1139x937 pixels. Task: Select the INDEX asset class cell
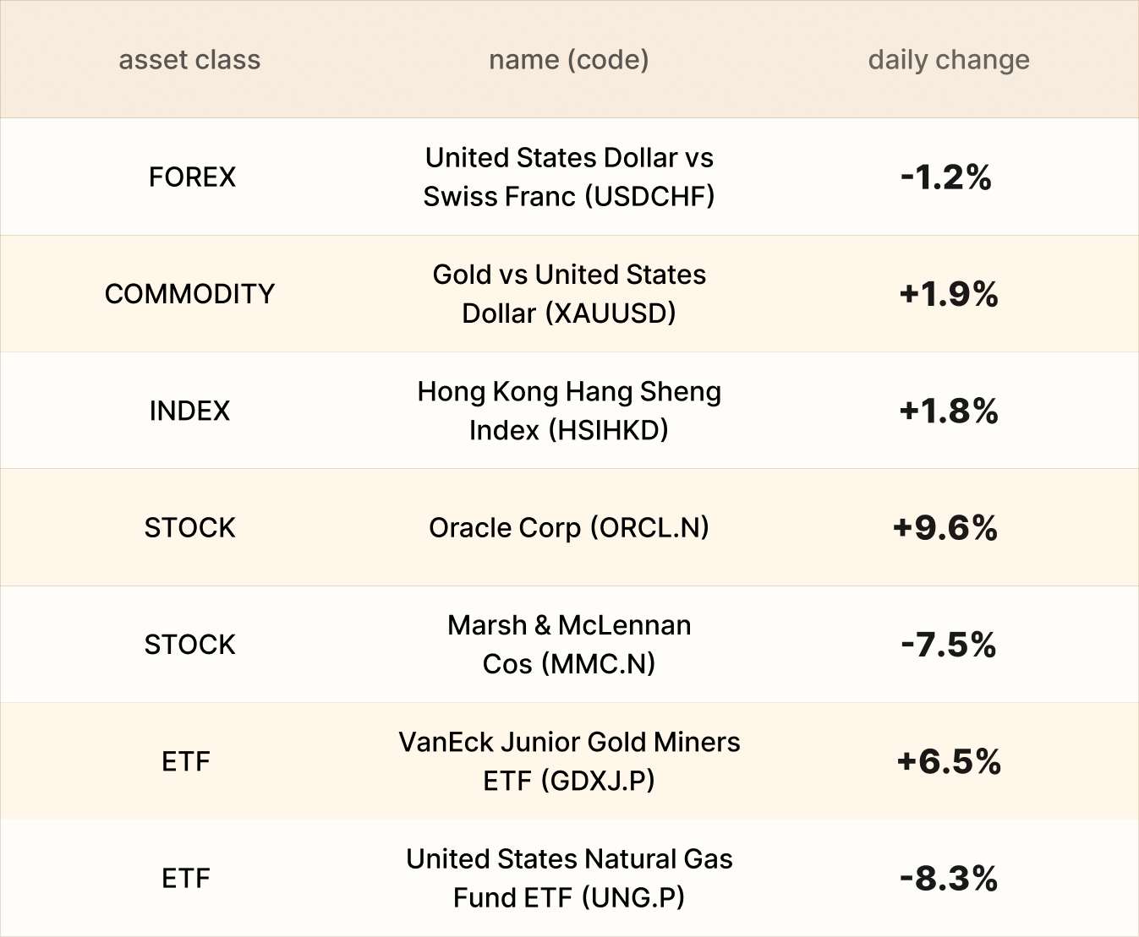(x=189, y=411)
